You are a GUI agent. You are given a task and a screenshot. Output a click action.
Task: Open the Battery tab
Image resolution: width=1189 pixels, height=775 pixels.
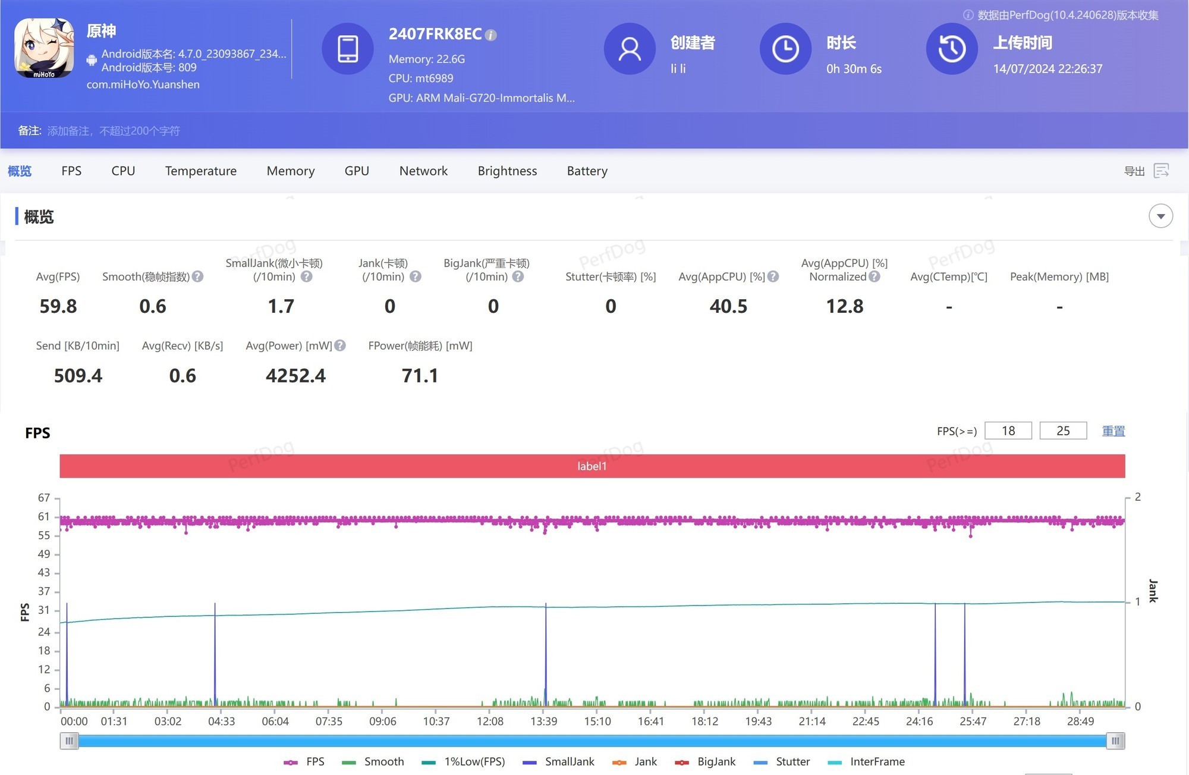pos(587,171)
